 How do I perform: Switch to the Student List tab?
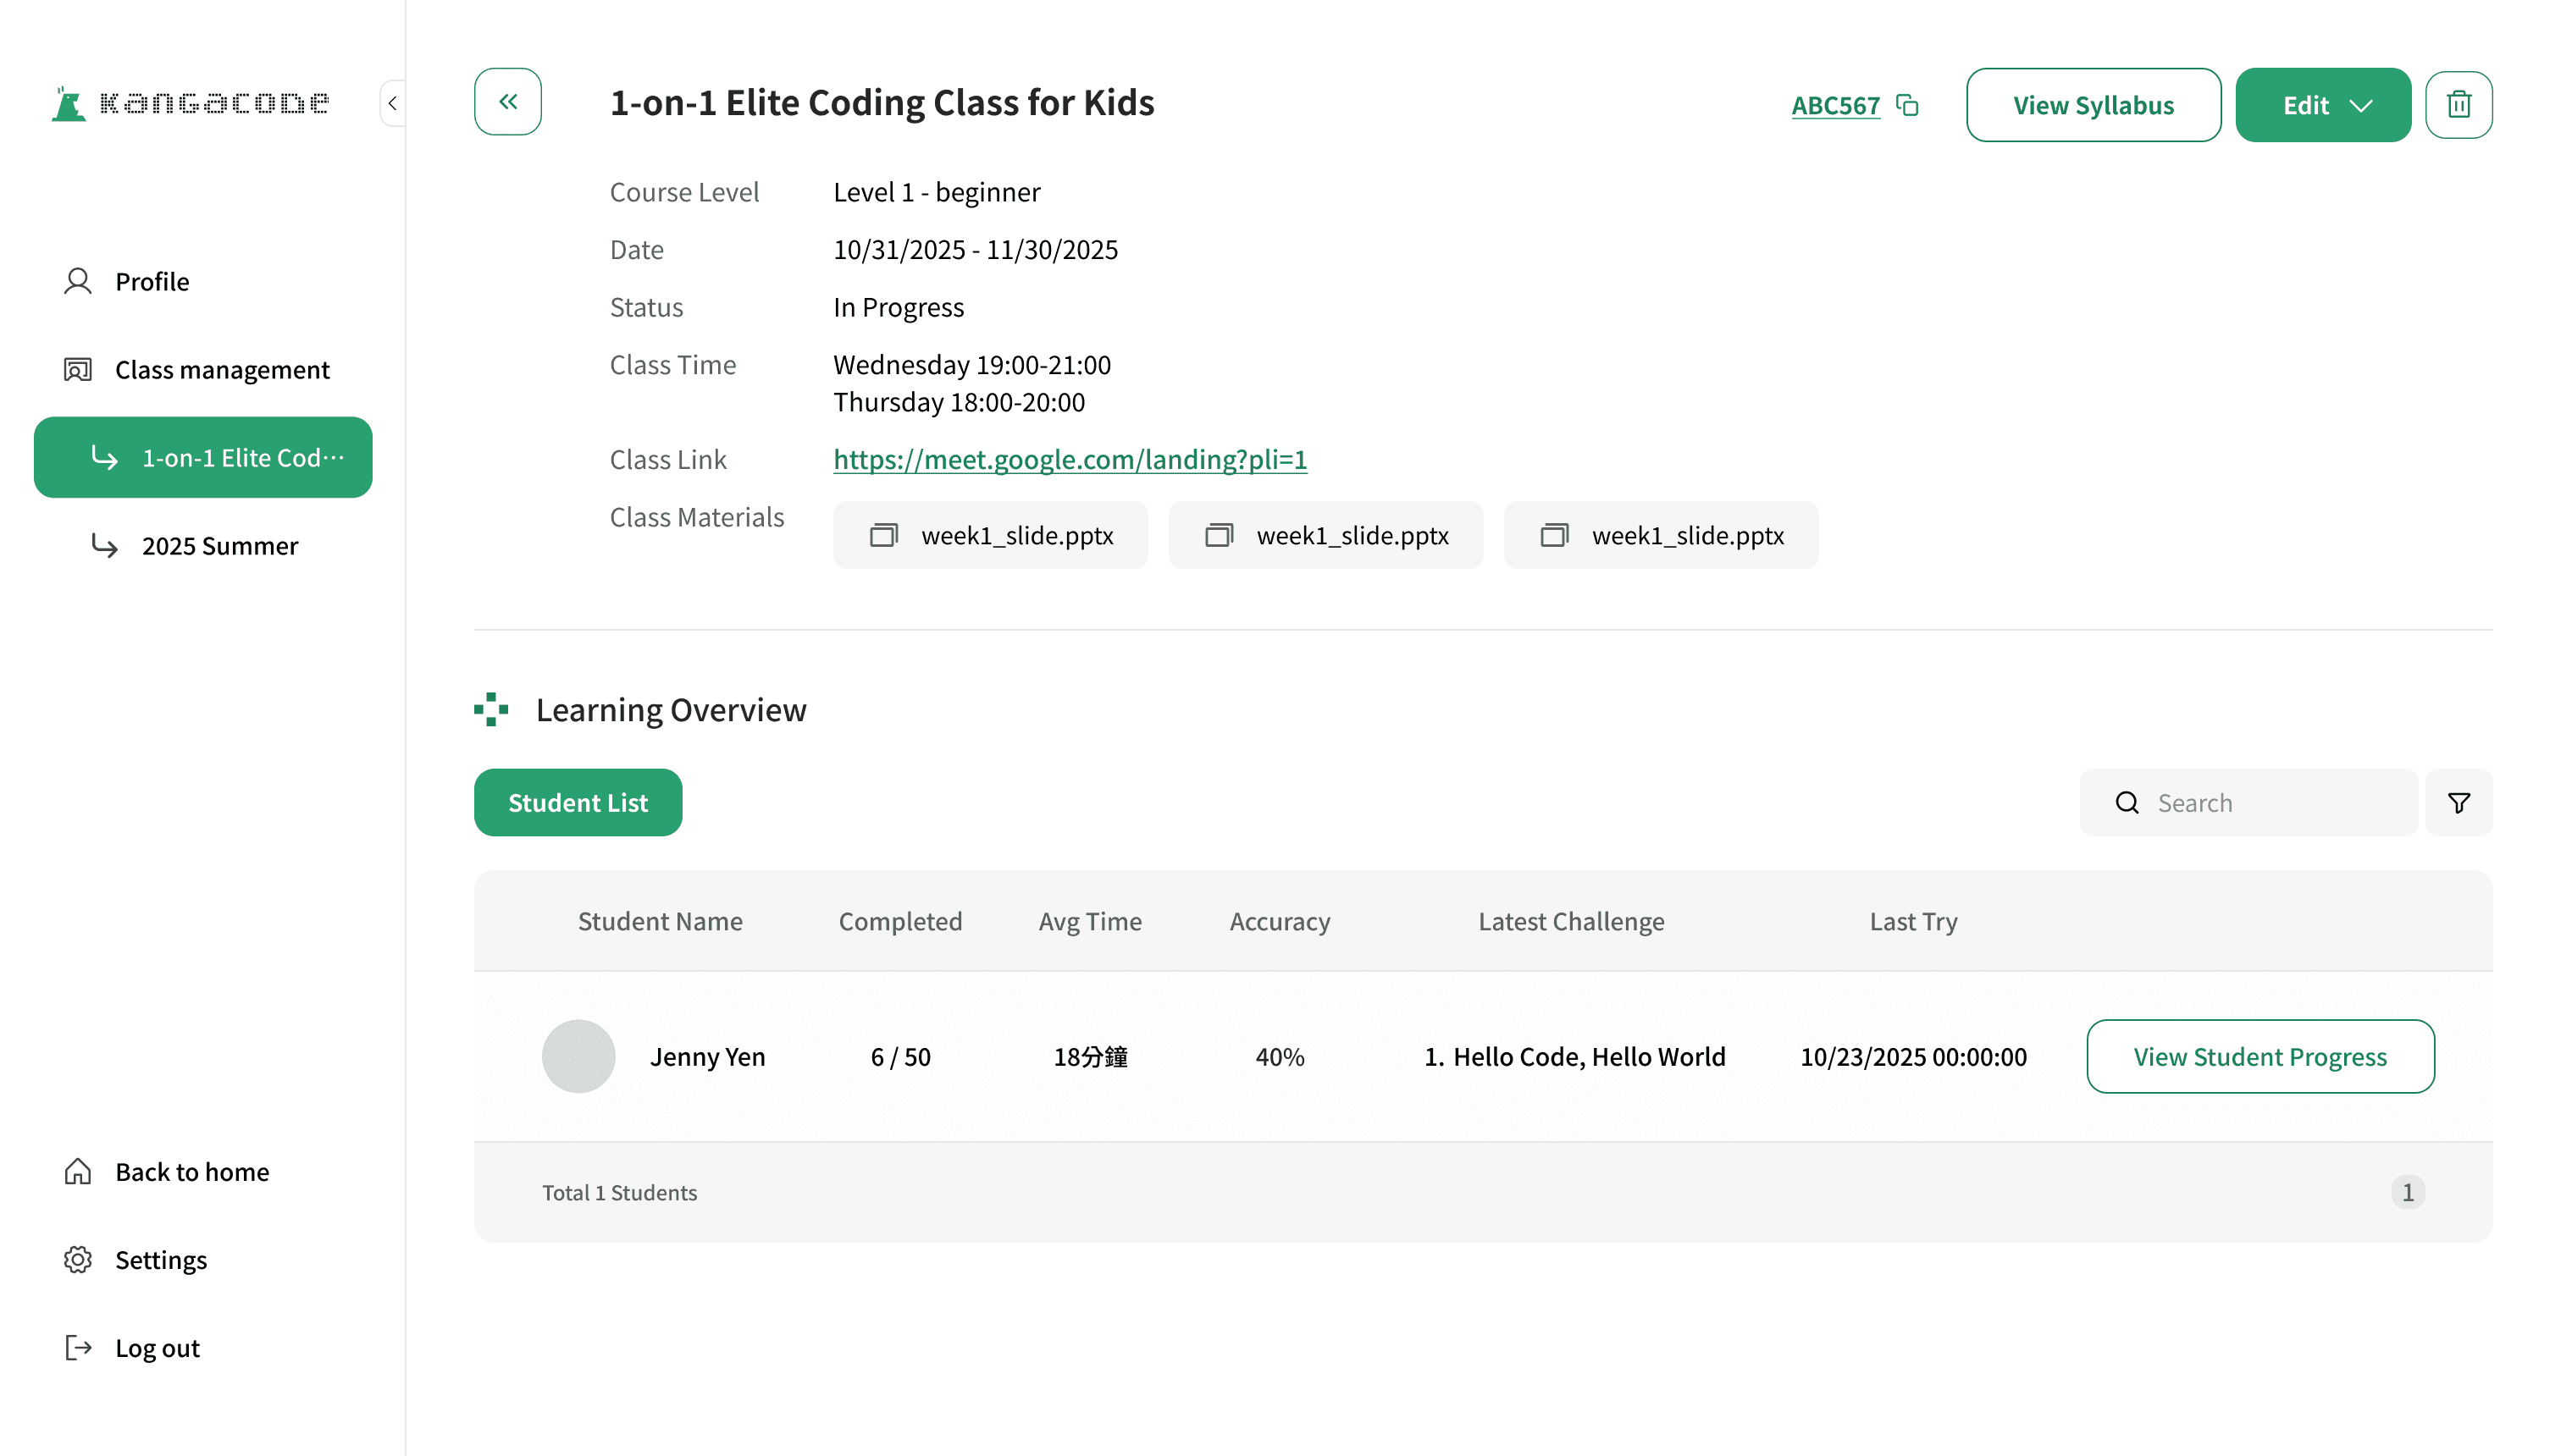(578, 803)
